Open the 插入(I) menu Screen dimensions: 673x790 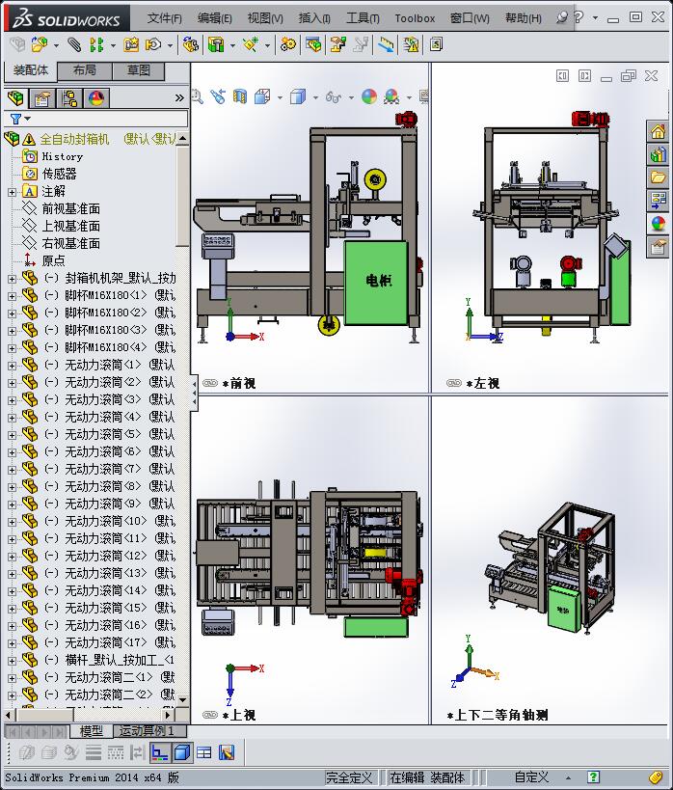[314, 18]
